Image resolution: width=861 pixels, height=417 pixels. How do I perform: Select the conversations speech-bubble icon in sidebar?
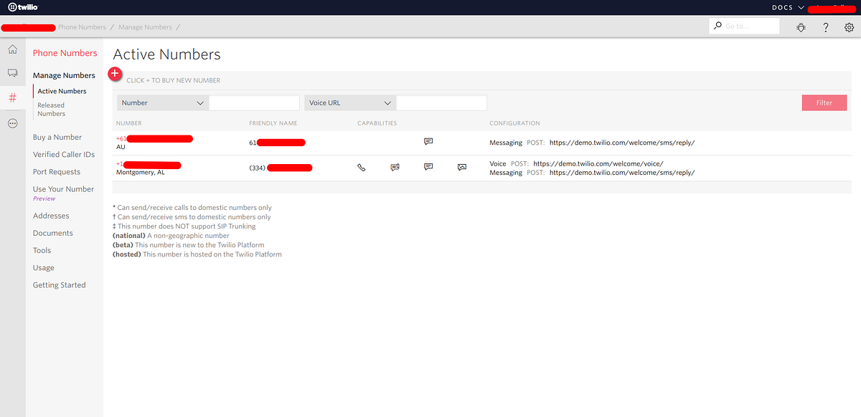pos(12,72)
